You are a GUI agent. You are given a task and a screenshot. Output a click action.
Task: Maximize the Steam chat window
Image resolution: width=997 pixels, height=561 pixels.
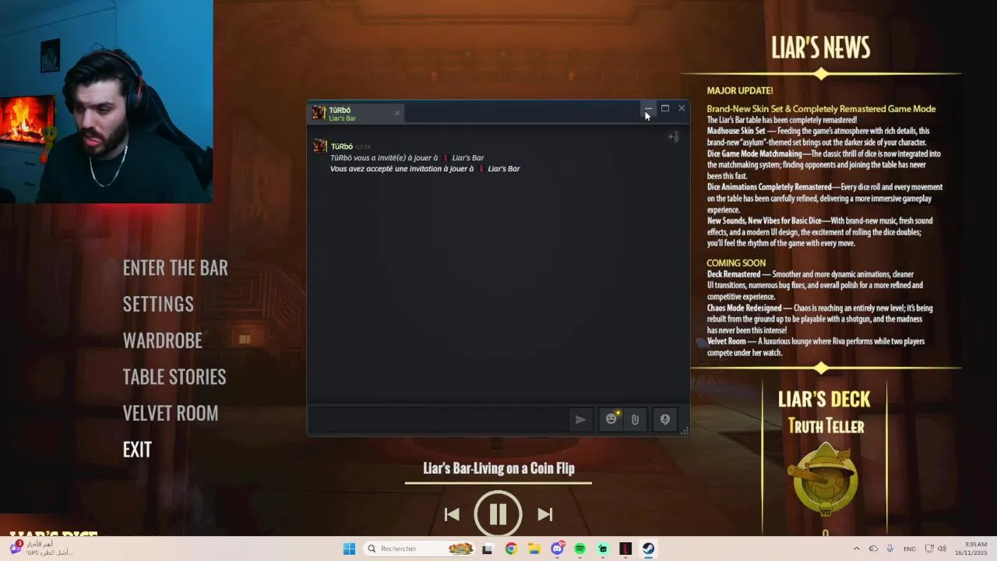[x=665, y=108]
